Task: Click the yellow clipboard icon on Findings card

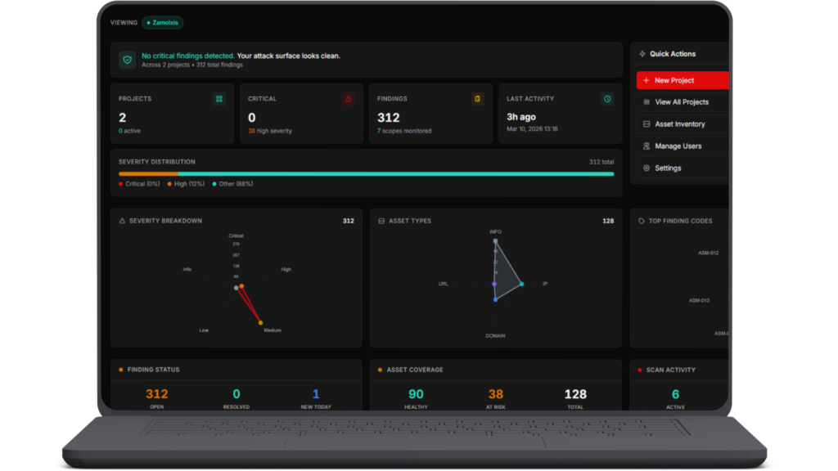Action: [478, 99]
